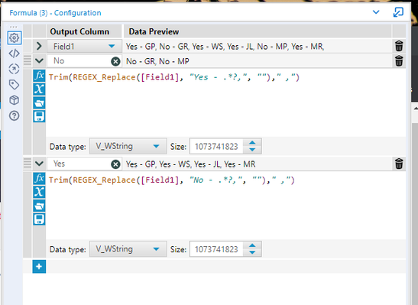Click the Field1 data preview text
Screen dimensions: 418x305
pos(225,47)
